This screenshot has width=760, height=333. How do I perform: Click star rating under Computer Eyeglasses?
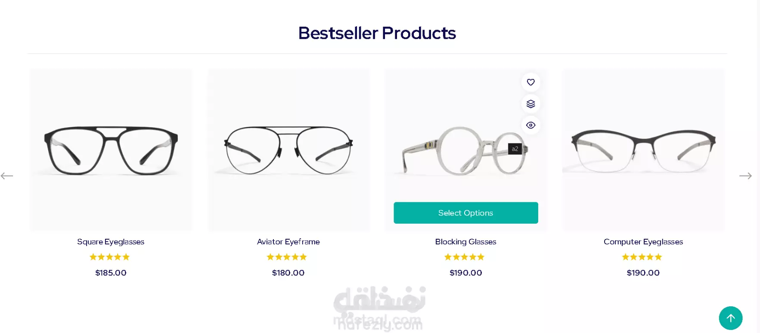[642, 257]
